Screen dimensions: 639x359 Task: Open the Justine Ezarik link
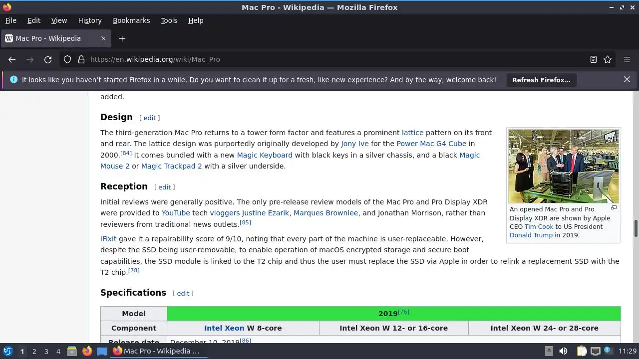coord(266,213)
